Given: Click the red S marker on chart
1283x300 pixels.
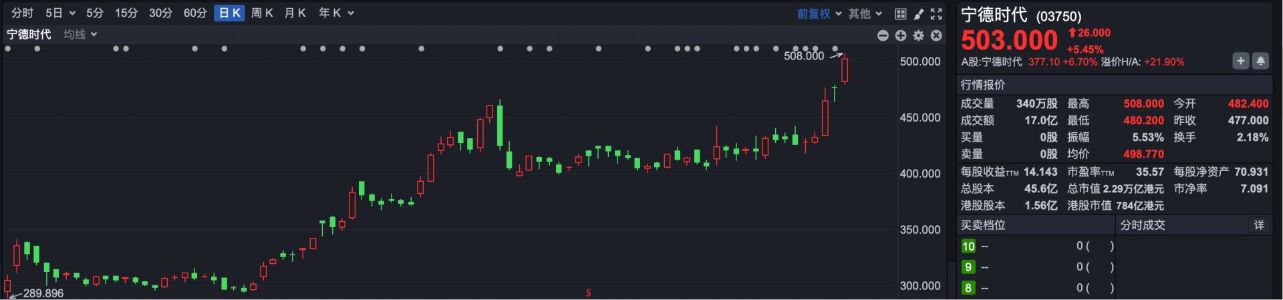Looking at the screenshot, I should pyautogui.click(x=588, y=293).
